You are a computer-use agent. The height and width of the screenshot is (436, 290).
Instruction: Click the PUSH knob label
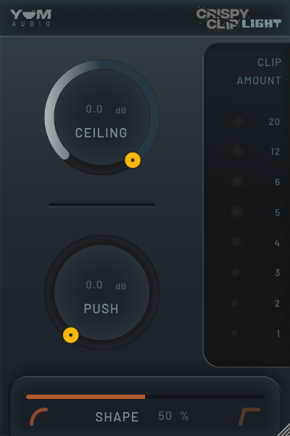coord(101,309)
